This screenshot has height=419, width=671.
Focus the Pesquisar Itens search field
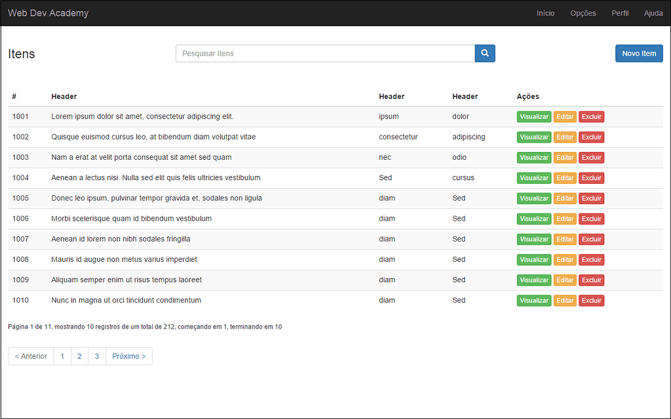325,54
